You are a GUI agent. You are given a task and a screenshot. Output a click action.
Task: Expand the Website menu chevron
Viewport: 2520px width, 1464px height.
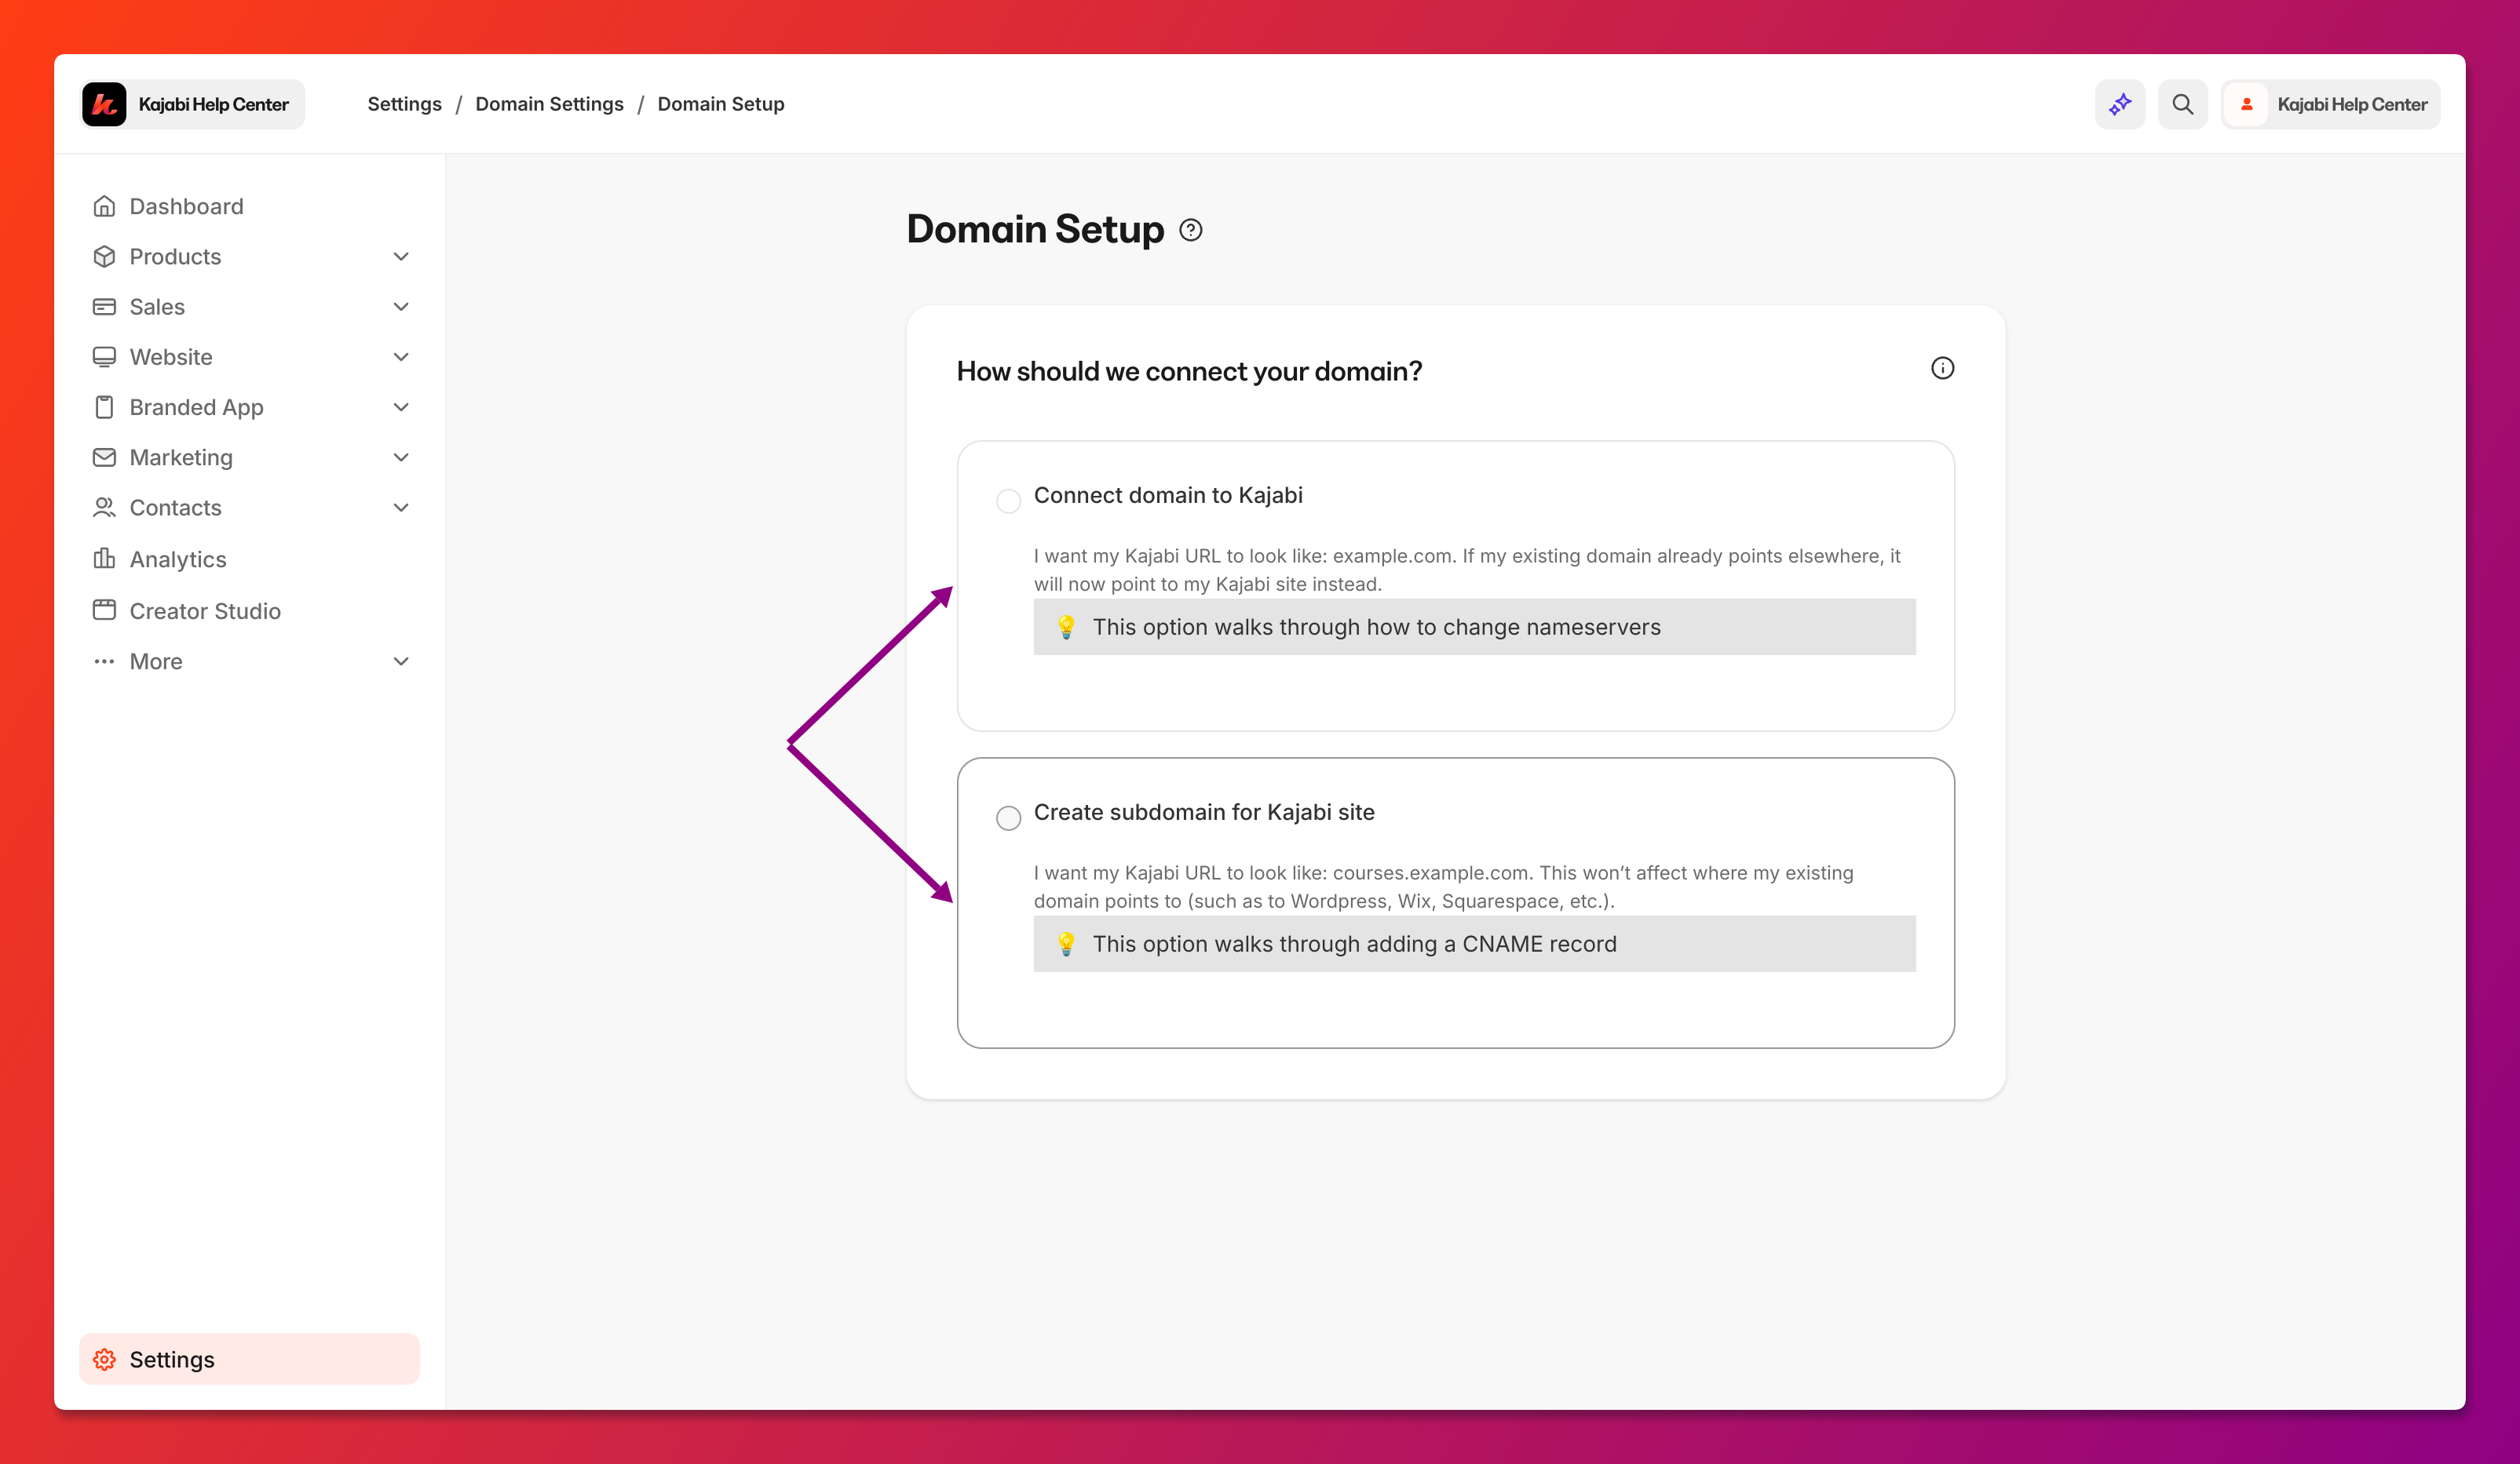pyautogui.click(x=401, y=357)
